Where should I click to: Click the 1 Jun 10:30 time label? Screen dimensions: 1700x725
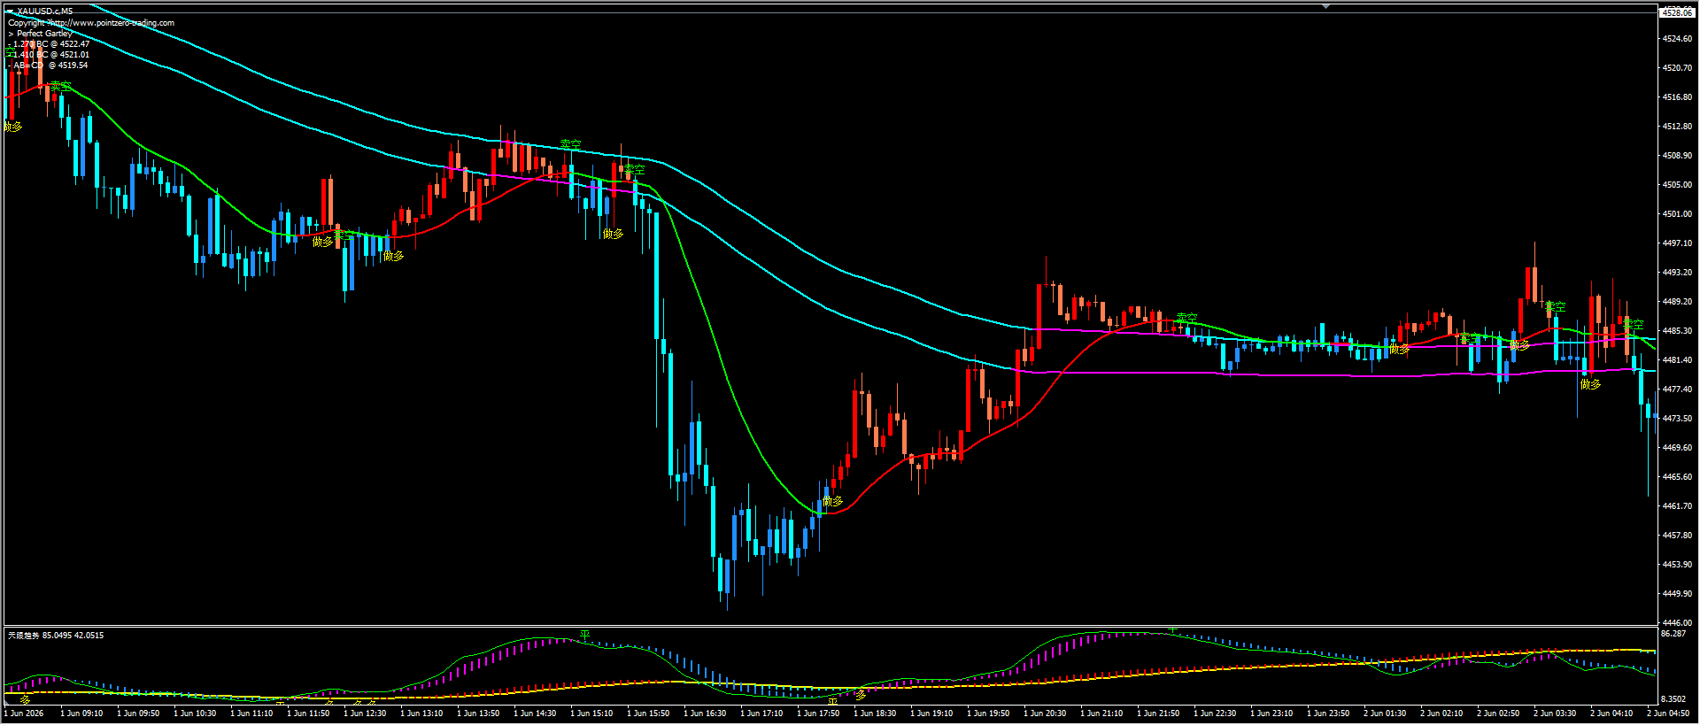point(195,713)
